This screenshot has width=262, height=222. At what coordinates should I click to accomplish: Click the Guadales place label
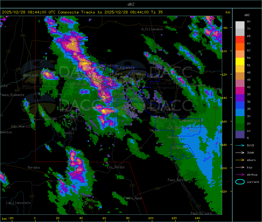pyautogui.click(x=155, y=63)
